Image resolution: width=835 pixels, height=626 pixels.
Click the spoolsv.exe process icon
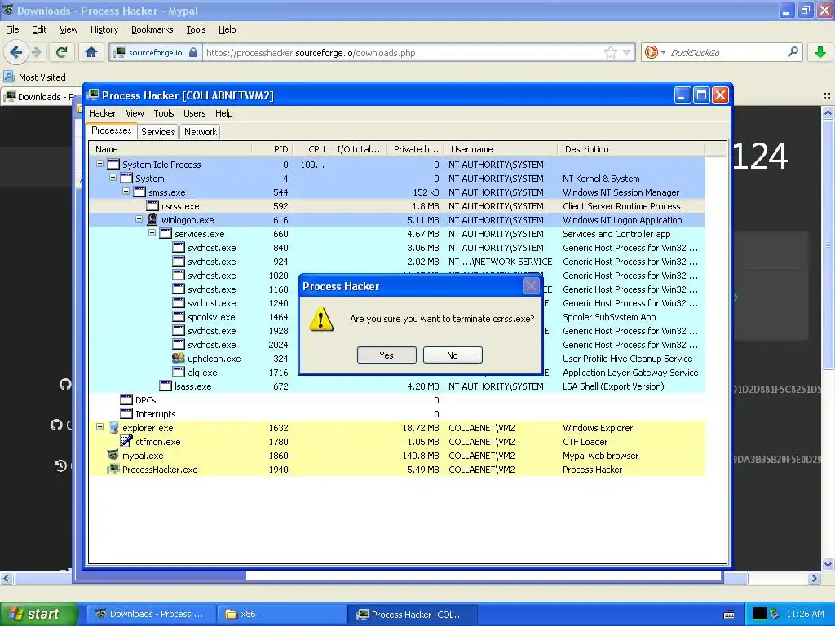[179, 317]
